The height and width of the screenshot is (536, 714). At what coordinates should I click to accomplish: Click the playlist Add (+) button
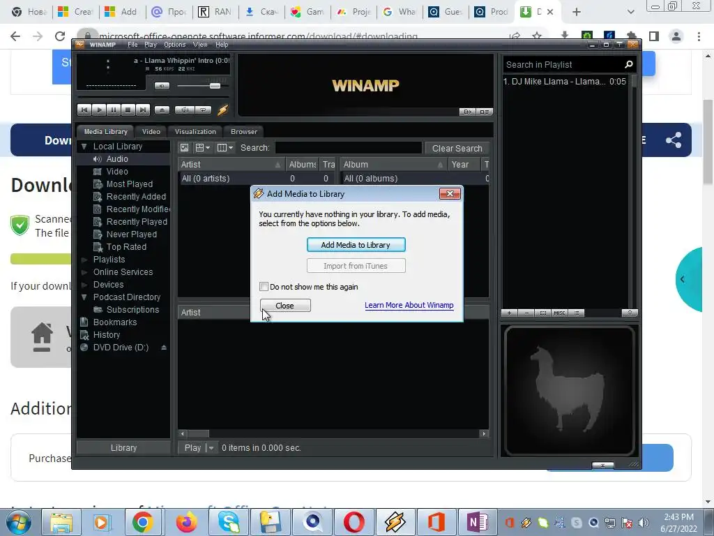point(509,313)
